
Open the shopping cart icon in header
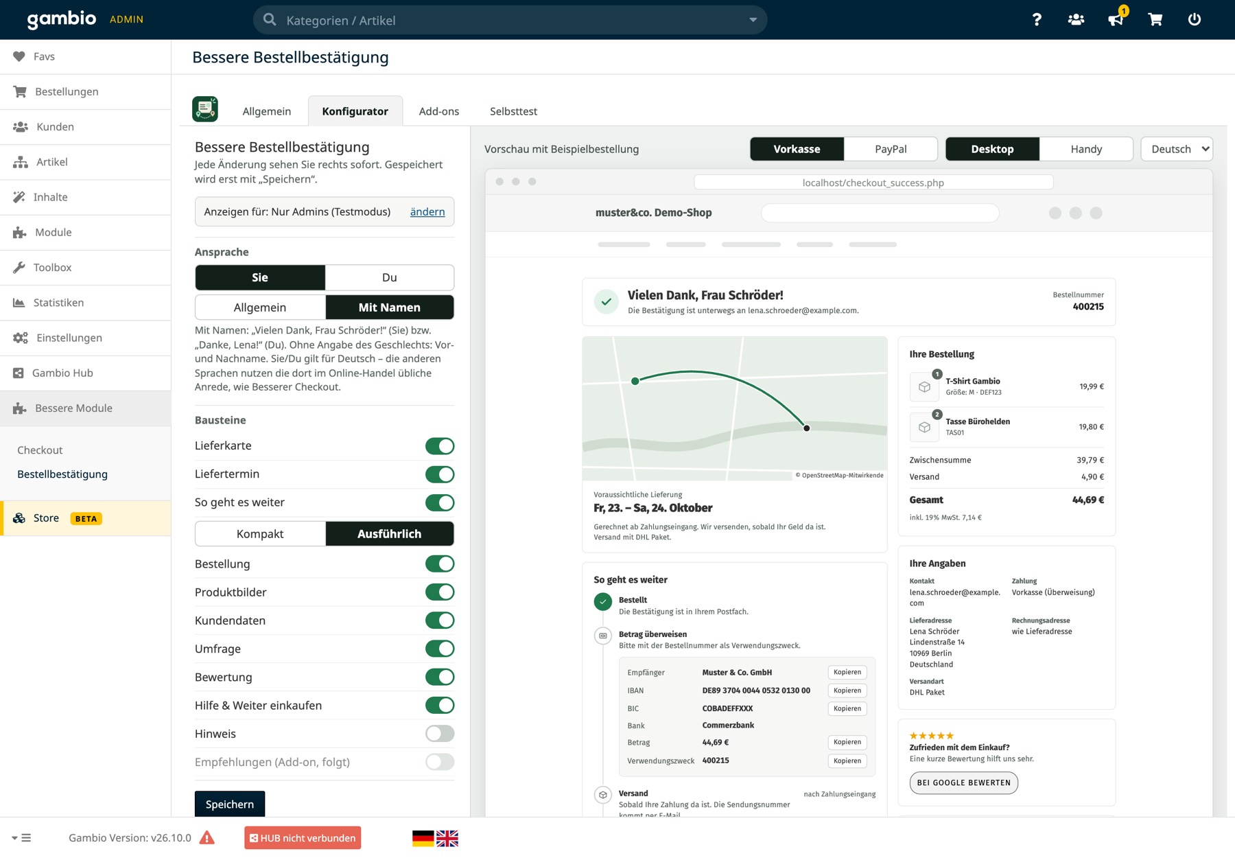click(x=1155, y=20)
